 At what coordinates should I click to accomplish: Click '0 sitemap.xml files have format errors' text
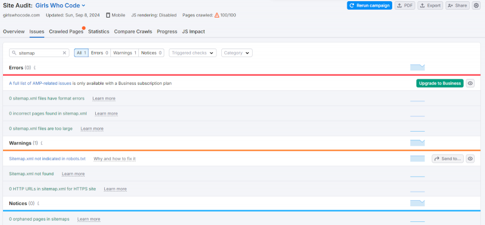(x=47, y=98)
